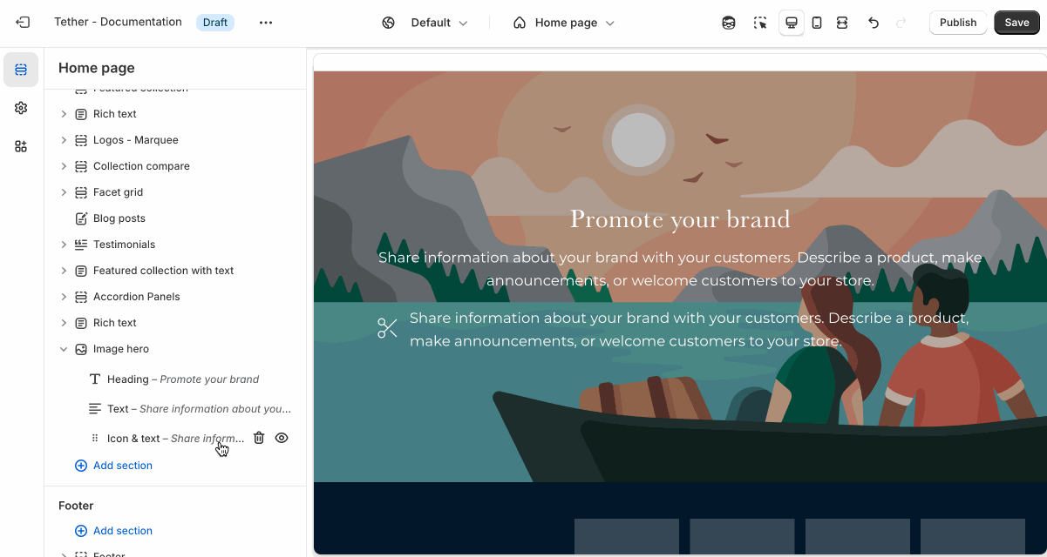Screen dimensions: 1047x557
Task: Switch to desktop preview
Action: [x=792, y=23]
